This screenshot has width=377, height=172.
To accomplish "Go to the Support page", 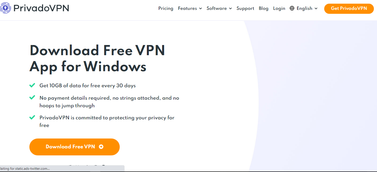I will (x=245, y=8).
